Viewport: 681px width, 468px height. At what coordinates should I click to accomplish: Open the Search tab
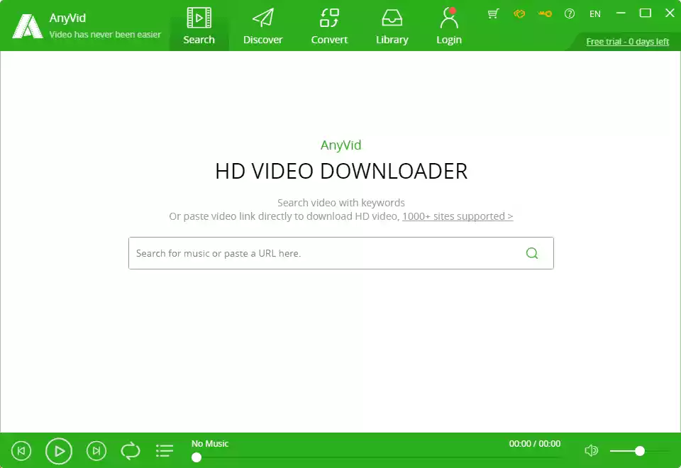point(199,26)
